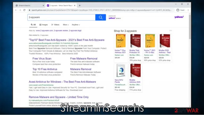Click the 2-spyware review suggestion
This screenshot has width=204, height=115.
61,31
